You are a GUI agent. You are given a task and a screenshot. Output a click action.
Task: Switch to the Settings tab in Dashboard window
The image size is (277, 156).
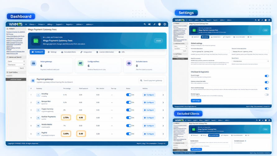(52, 52)
